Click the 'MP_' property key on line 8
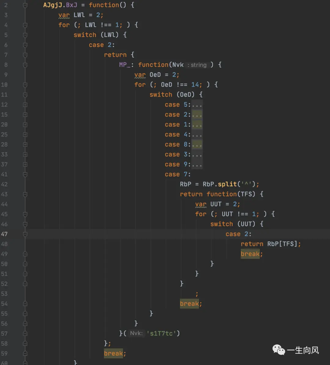 coord(125,65)
